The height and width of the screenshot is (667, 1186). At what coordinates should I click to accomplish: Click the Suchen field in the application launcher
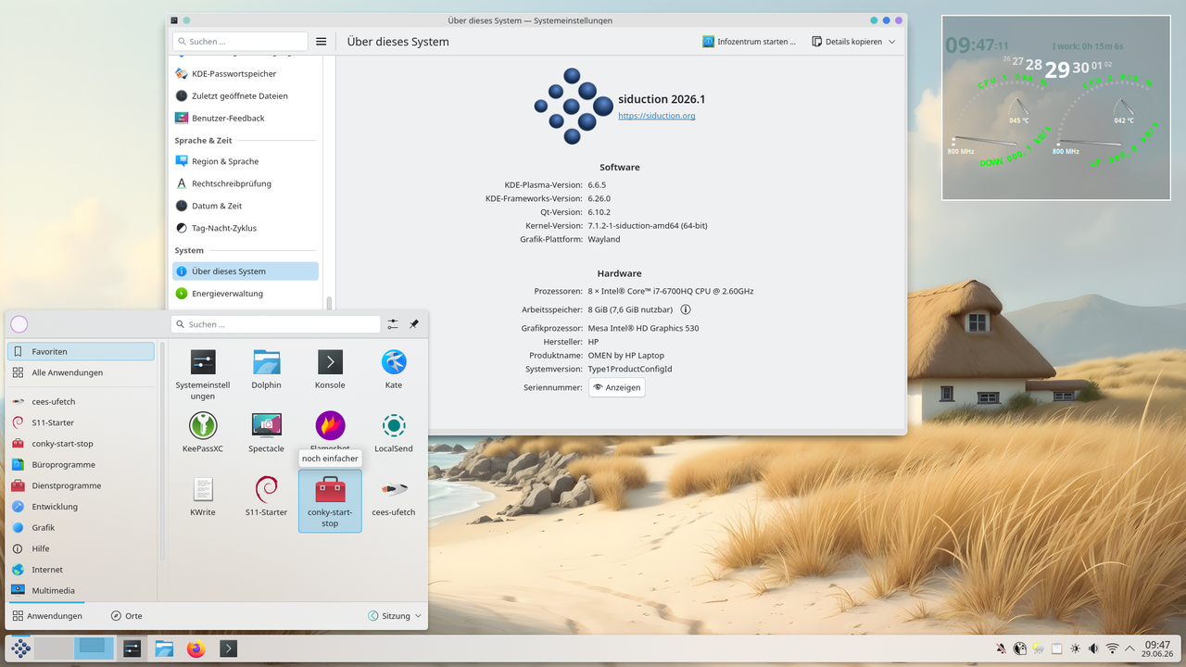[276, 324]
